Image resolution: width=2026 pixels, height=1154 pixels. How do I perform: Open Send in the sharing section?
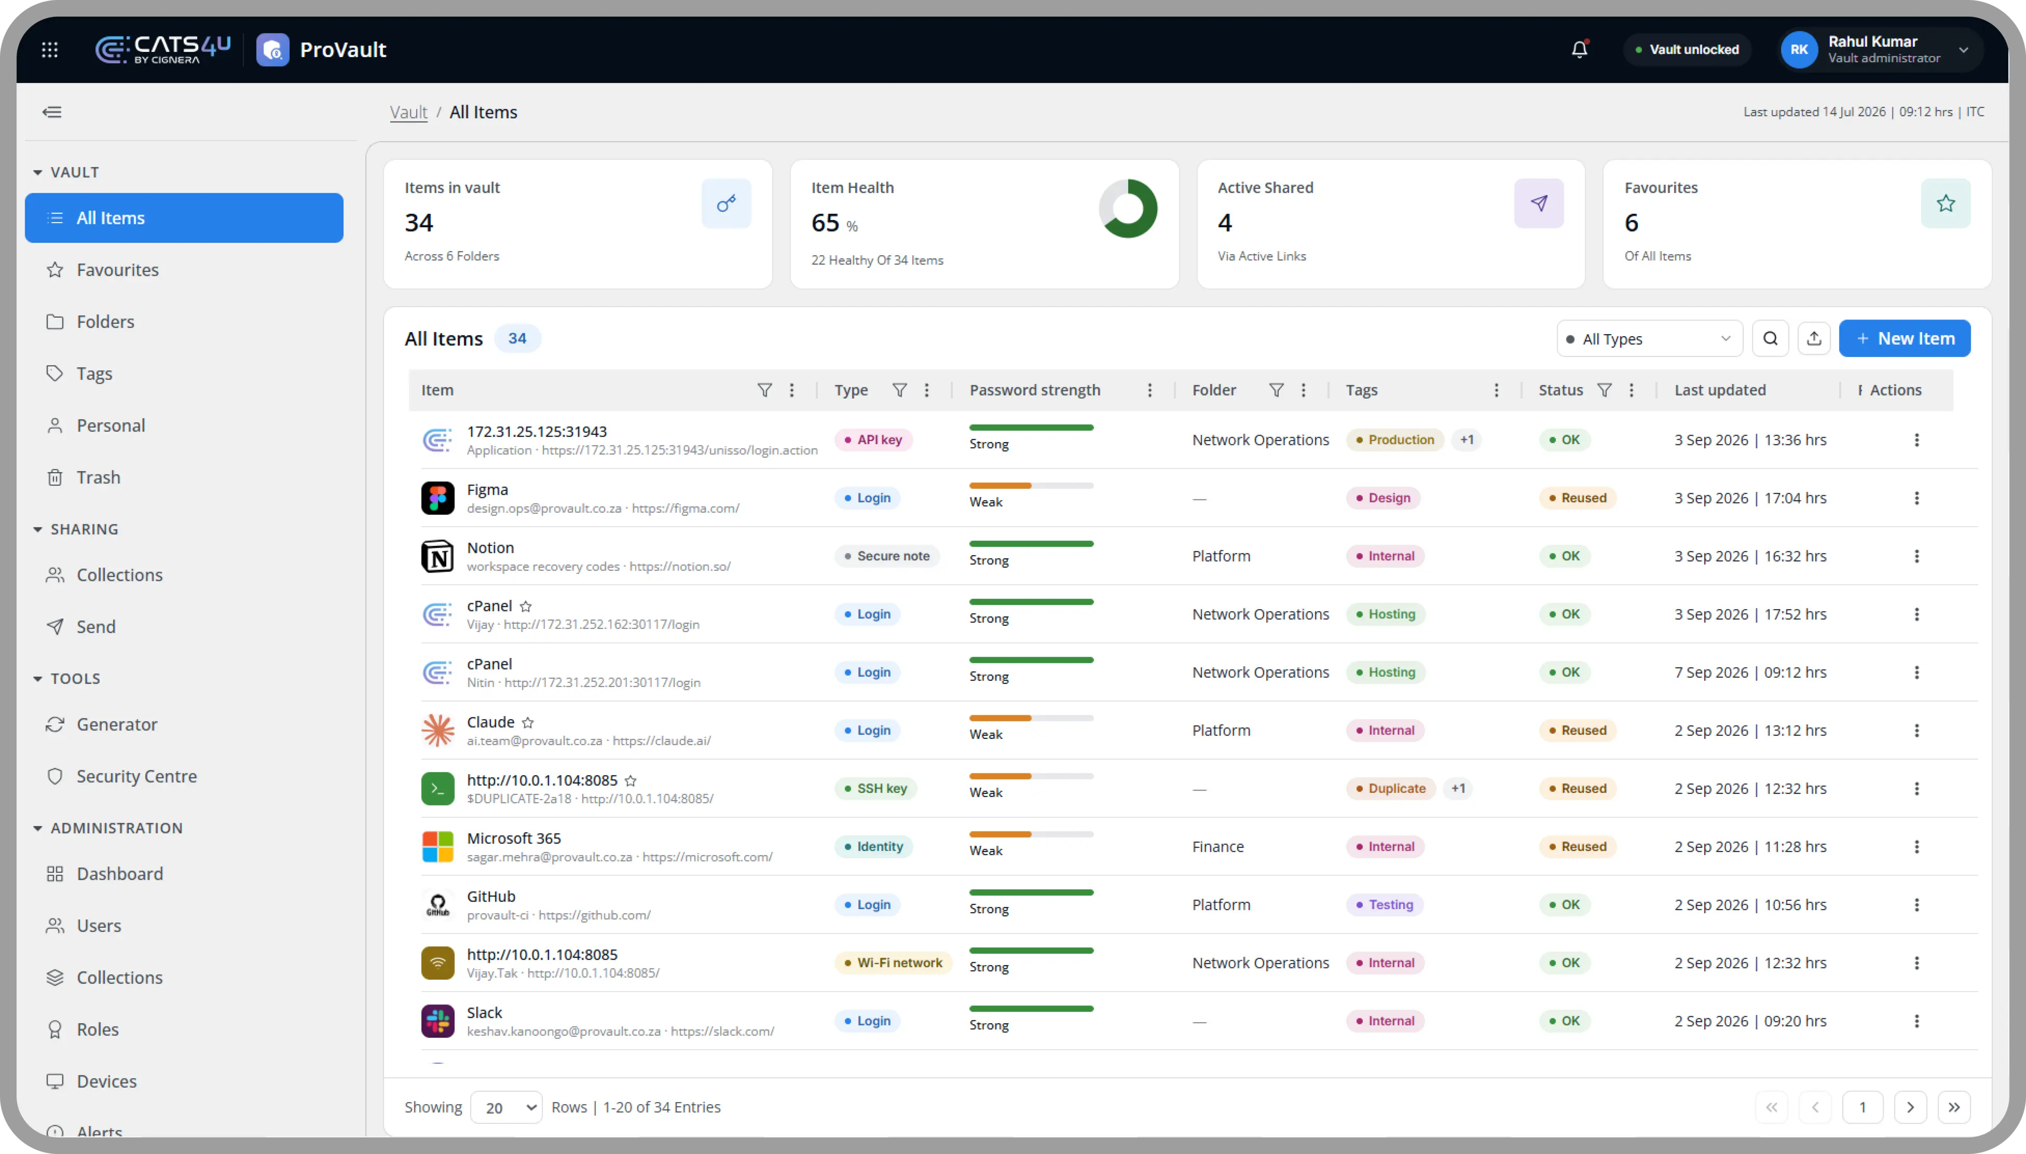[x=184, y=627]
